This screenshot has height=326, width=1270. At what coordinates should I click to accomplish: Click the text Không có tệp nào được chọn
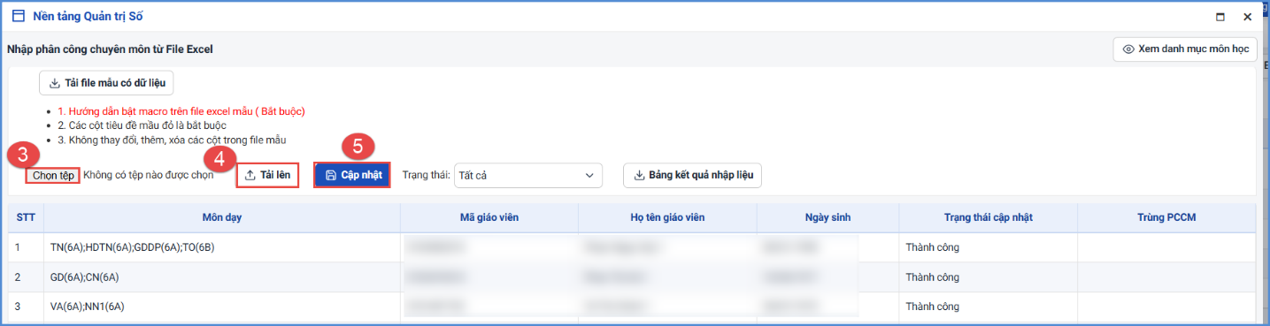pos(149,175)
